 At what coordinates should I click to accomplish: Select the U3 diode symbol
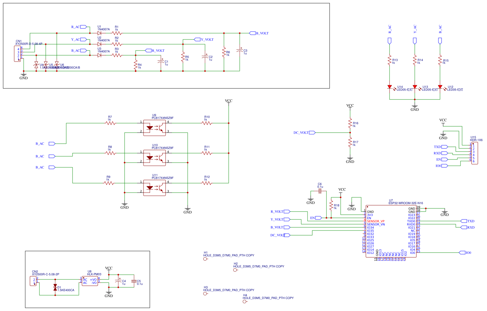[99, 55]
